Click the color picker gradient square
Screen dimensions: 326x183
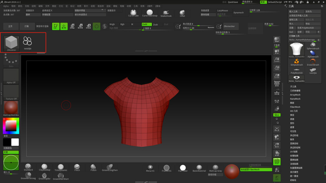[x=11, y=126]
